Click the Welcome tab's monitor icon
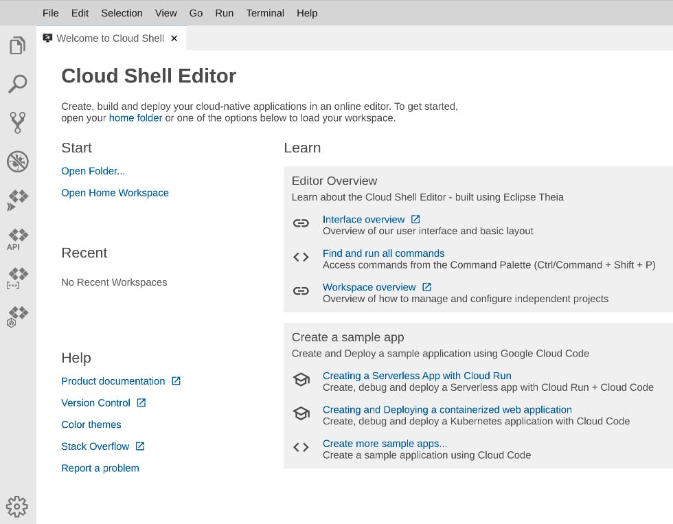This screenshot has width=673, height=524. (x=47, y=38)
